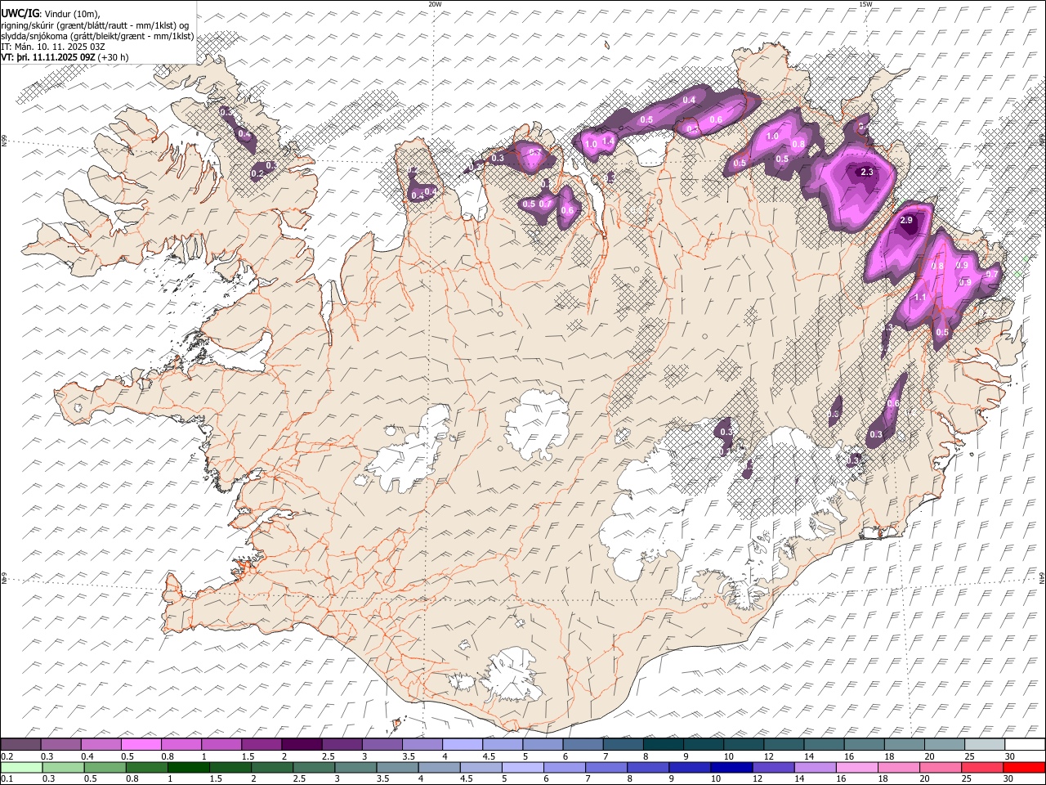1046x785 pixels.
Task: Select the 0.3–0.5 green swatch, bottom legend
Action: (x=63, y=767)
